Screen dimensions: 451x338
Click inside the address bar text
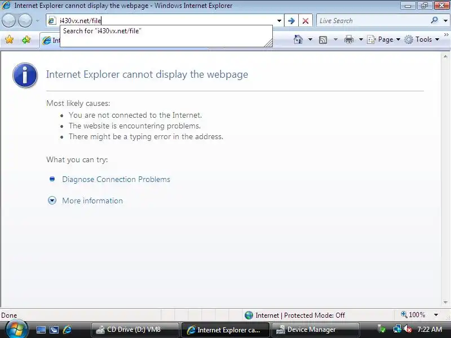80,21
